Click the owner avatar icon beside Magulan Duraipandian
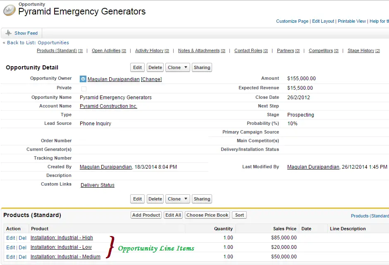This screenshot has width=389, height=265. pyautogui.click(x=83, y=79)
